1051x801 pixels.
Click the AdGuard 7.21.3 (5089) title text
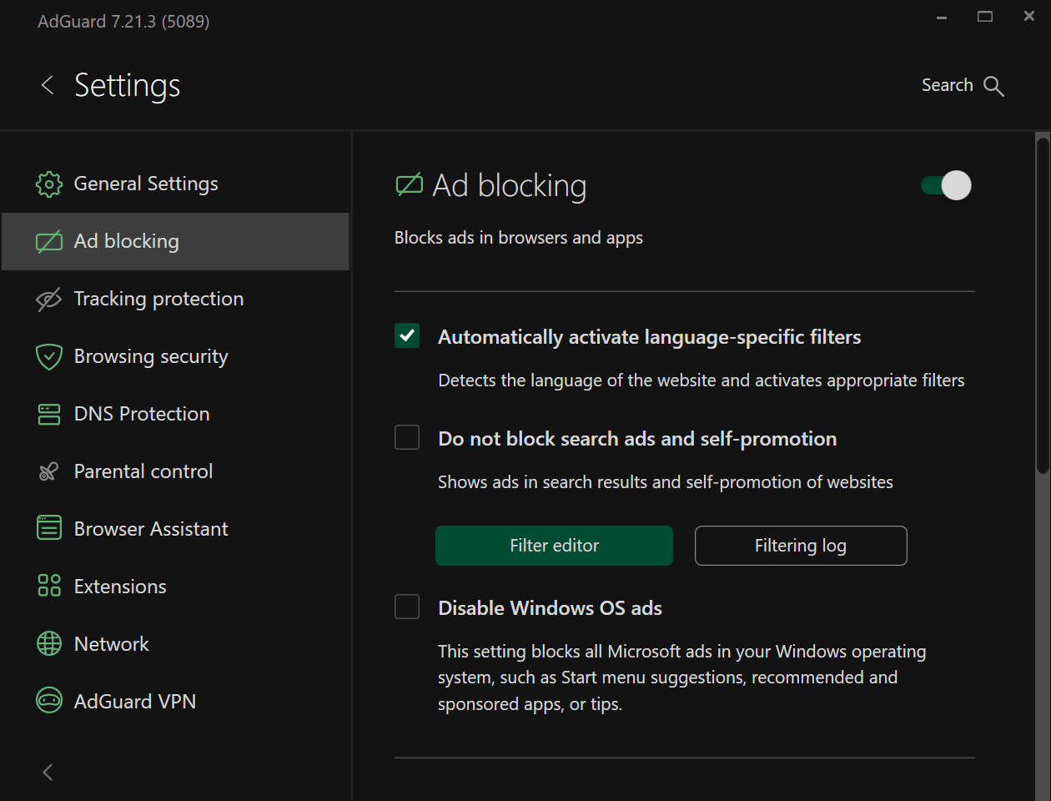123,22
